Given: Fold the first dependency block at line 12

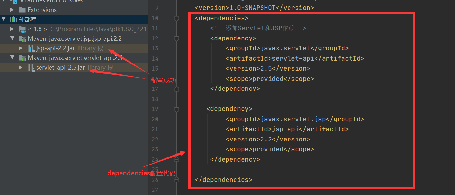Looking at the screenshot, I should click(176, 38).
